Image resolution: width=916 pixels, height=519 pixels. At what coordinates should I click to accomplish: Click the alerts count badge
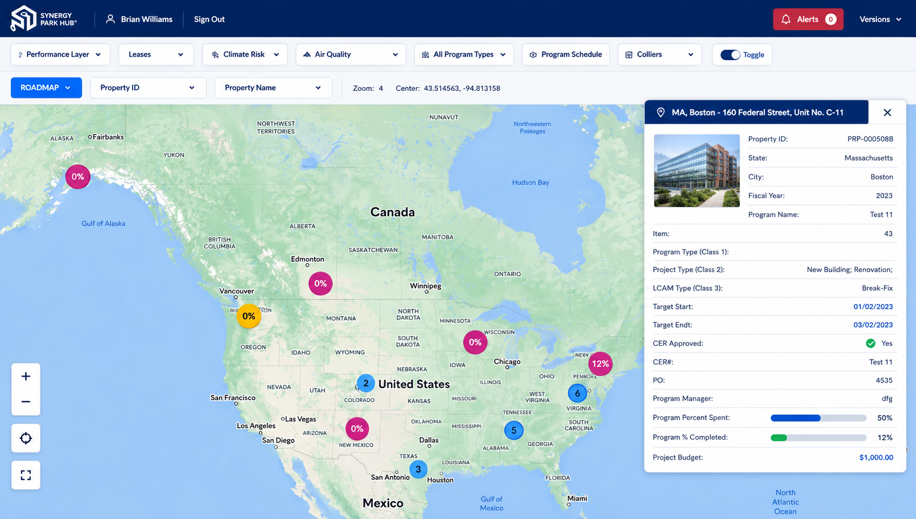tap(831, 19)
